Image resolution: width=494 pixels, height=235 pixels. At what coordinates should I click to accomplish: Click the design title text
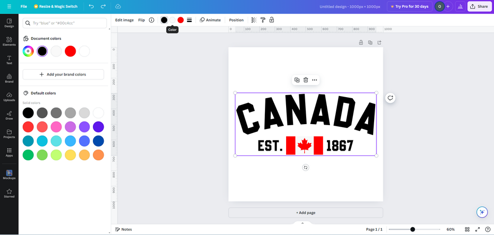(349, 6)
